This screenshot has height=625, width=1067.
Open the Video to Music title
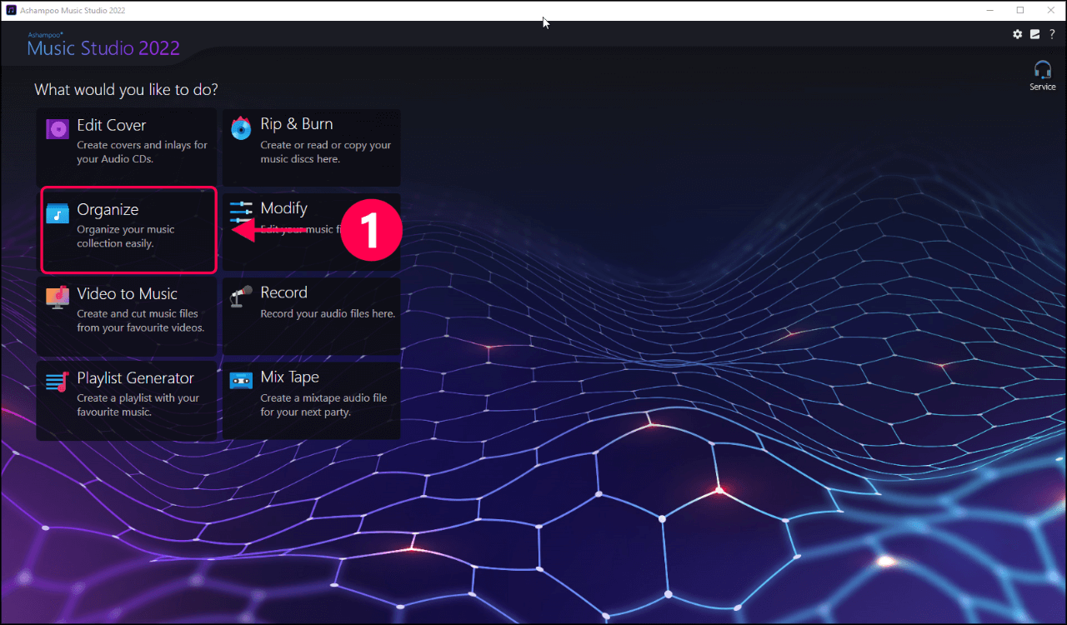coord(127,293)
